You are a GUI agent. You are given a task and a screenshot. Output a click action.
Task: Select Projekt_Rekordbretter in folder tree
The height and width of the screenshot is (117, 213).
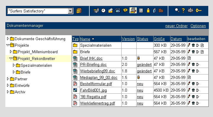[36, 58]
